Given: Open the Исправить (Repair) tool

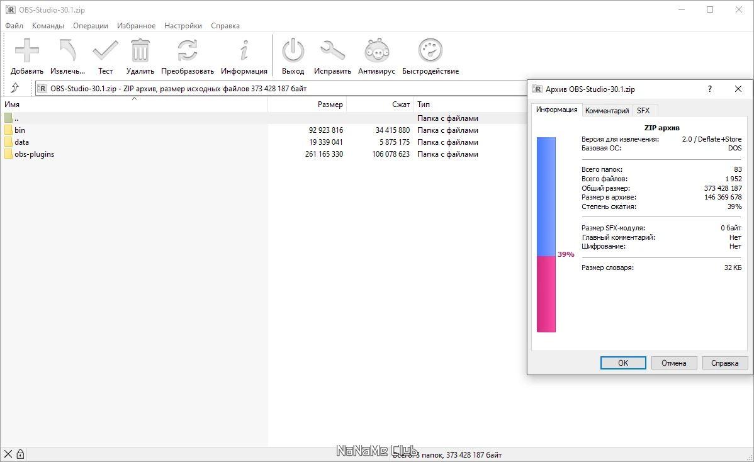Looking at the screenshot, I should tap(332, 54).
